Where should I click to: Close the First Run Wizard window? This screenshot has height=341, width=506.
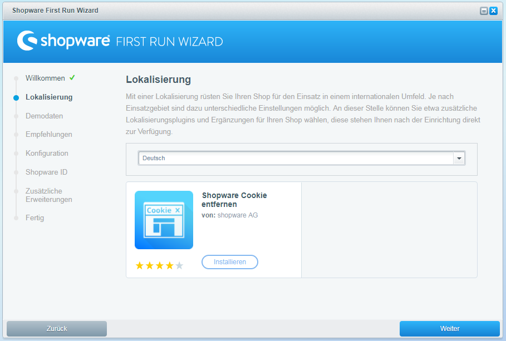(493, 11)
